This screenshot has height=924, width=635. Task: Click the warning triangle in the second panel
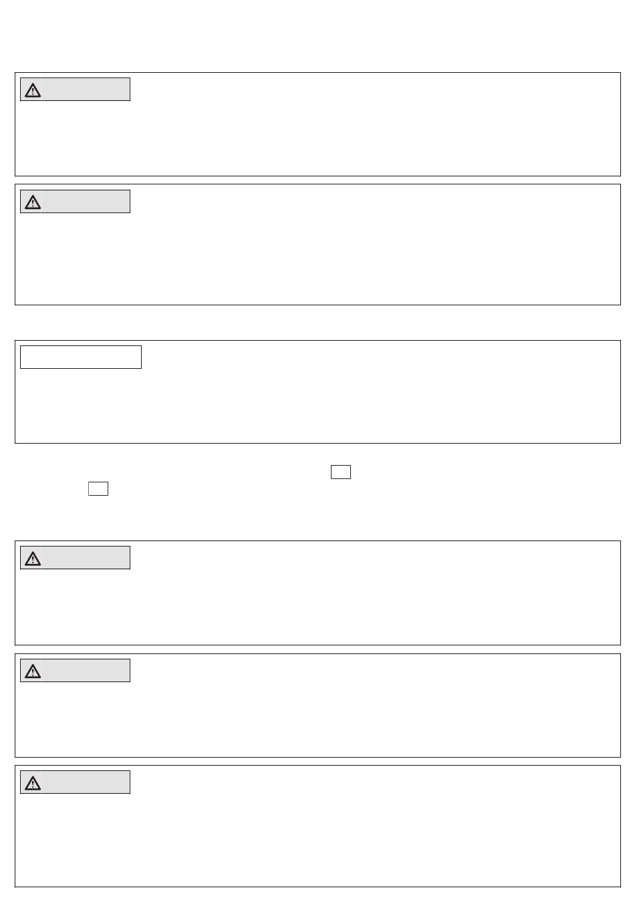click(x=32, y=202)
